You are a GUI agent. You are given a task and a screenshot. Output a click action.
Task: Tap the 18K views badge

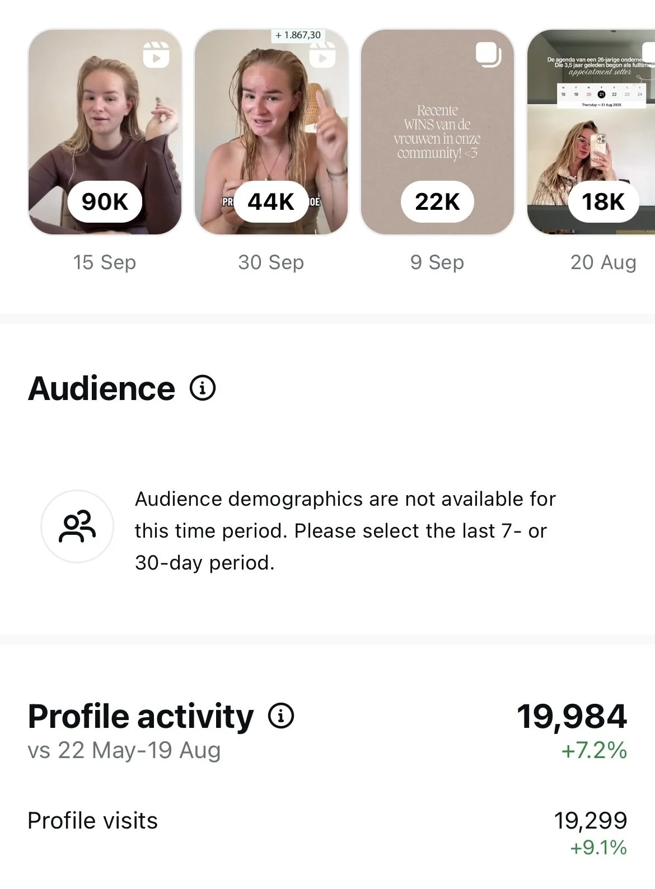coord(603,201)
